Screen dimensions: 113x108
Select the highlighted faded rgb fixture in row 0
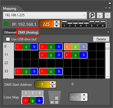click(x=76, y=47)
